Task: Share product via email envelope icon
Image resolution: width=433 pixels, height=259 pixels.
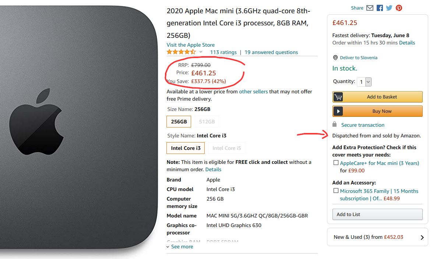Action: [x=370, y=8]
